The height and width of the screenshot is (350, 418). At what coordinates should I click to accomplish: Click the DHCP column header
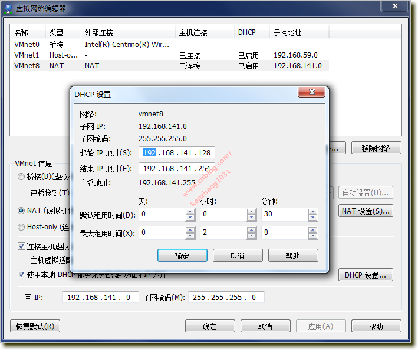[x=252, y=32]
